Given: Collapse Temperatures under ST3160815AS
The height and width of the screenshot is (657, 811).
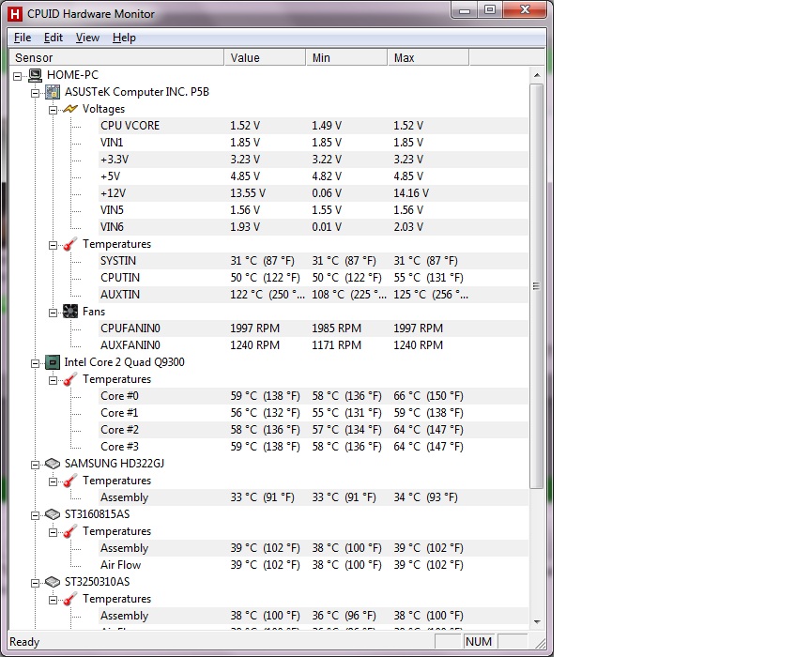Looking at the screenshot, I should click(53, 532).
